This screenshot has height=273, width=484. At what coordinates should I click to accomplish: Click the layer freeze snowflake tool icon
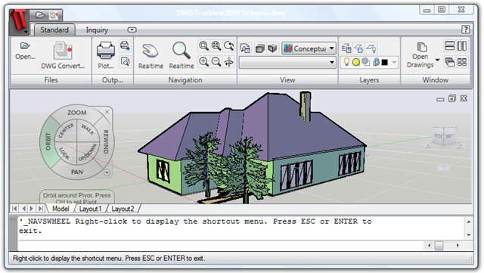point(358,48)
